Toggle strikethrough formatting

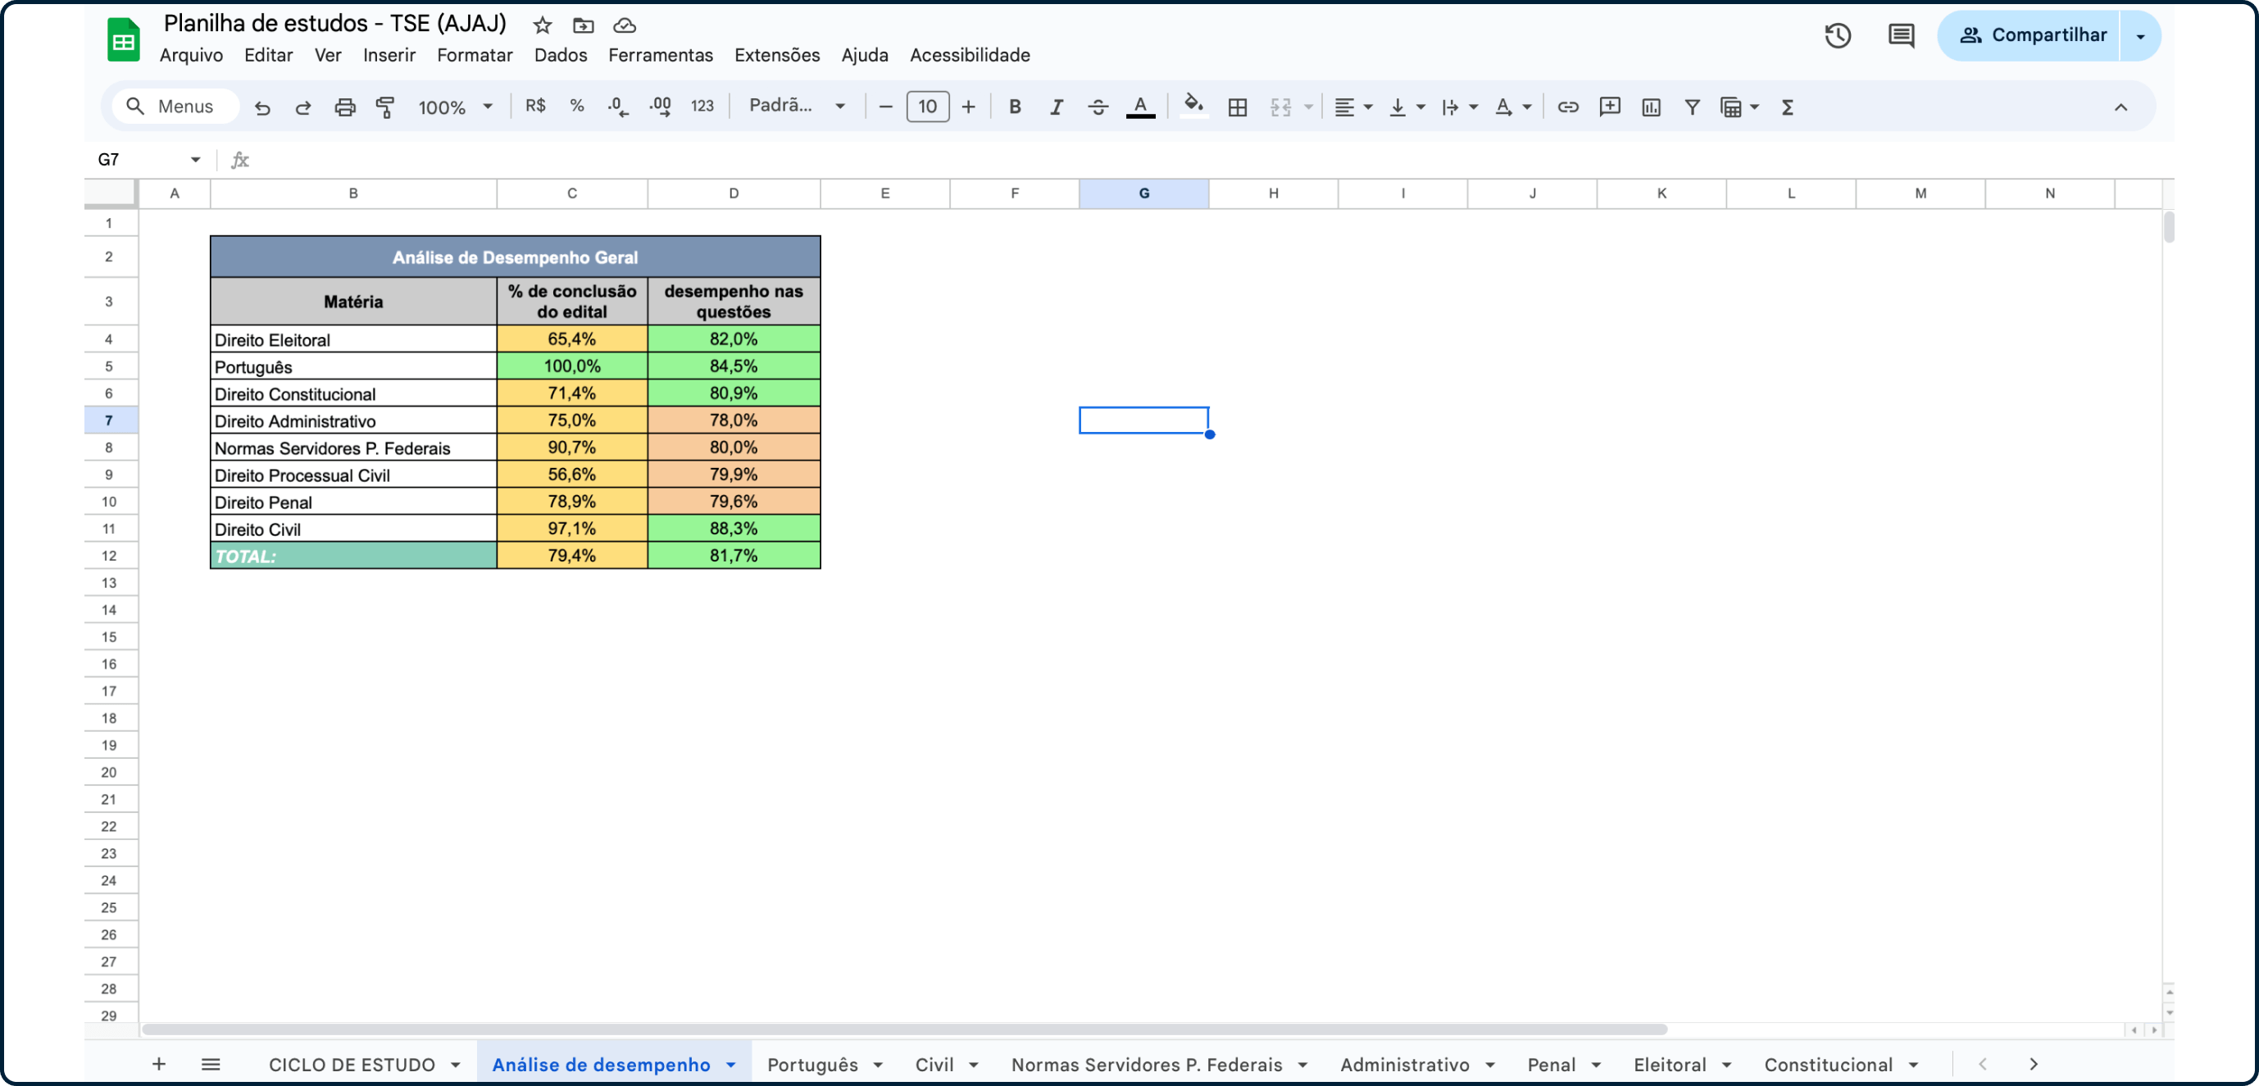1097,107
